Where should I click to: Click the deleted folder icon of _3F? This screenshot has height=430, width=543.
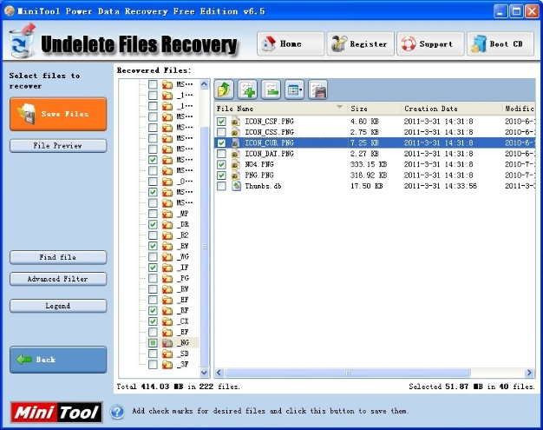[x=167, y=365]
